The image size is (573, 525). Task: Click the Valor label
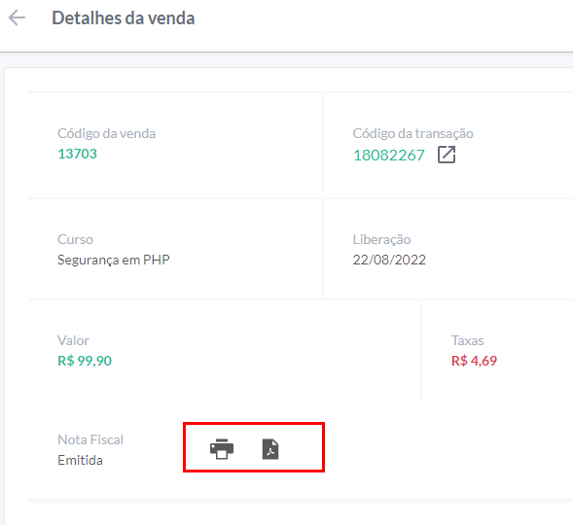(73, 340)
